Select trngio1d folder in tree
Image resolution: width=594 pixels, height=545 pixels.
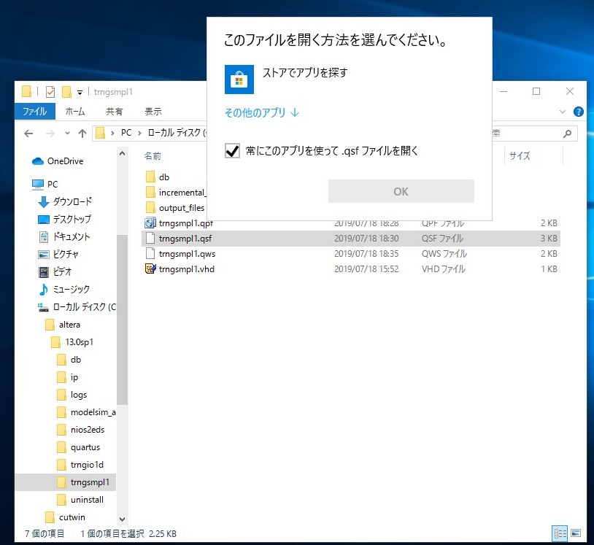pyautogui.click(x=80, y=465)
